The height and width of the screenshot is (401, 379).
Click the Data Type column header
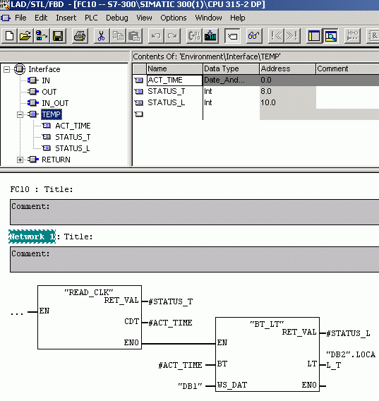click(x=231, y=68)
